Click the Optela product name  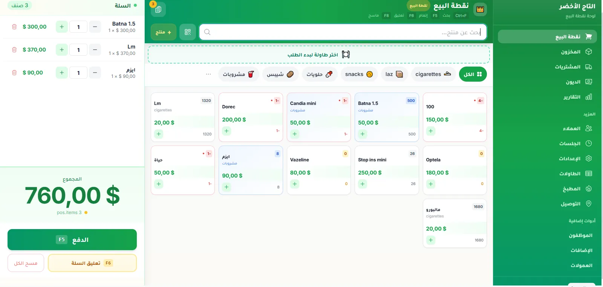[433, 160]
